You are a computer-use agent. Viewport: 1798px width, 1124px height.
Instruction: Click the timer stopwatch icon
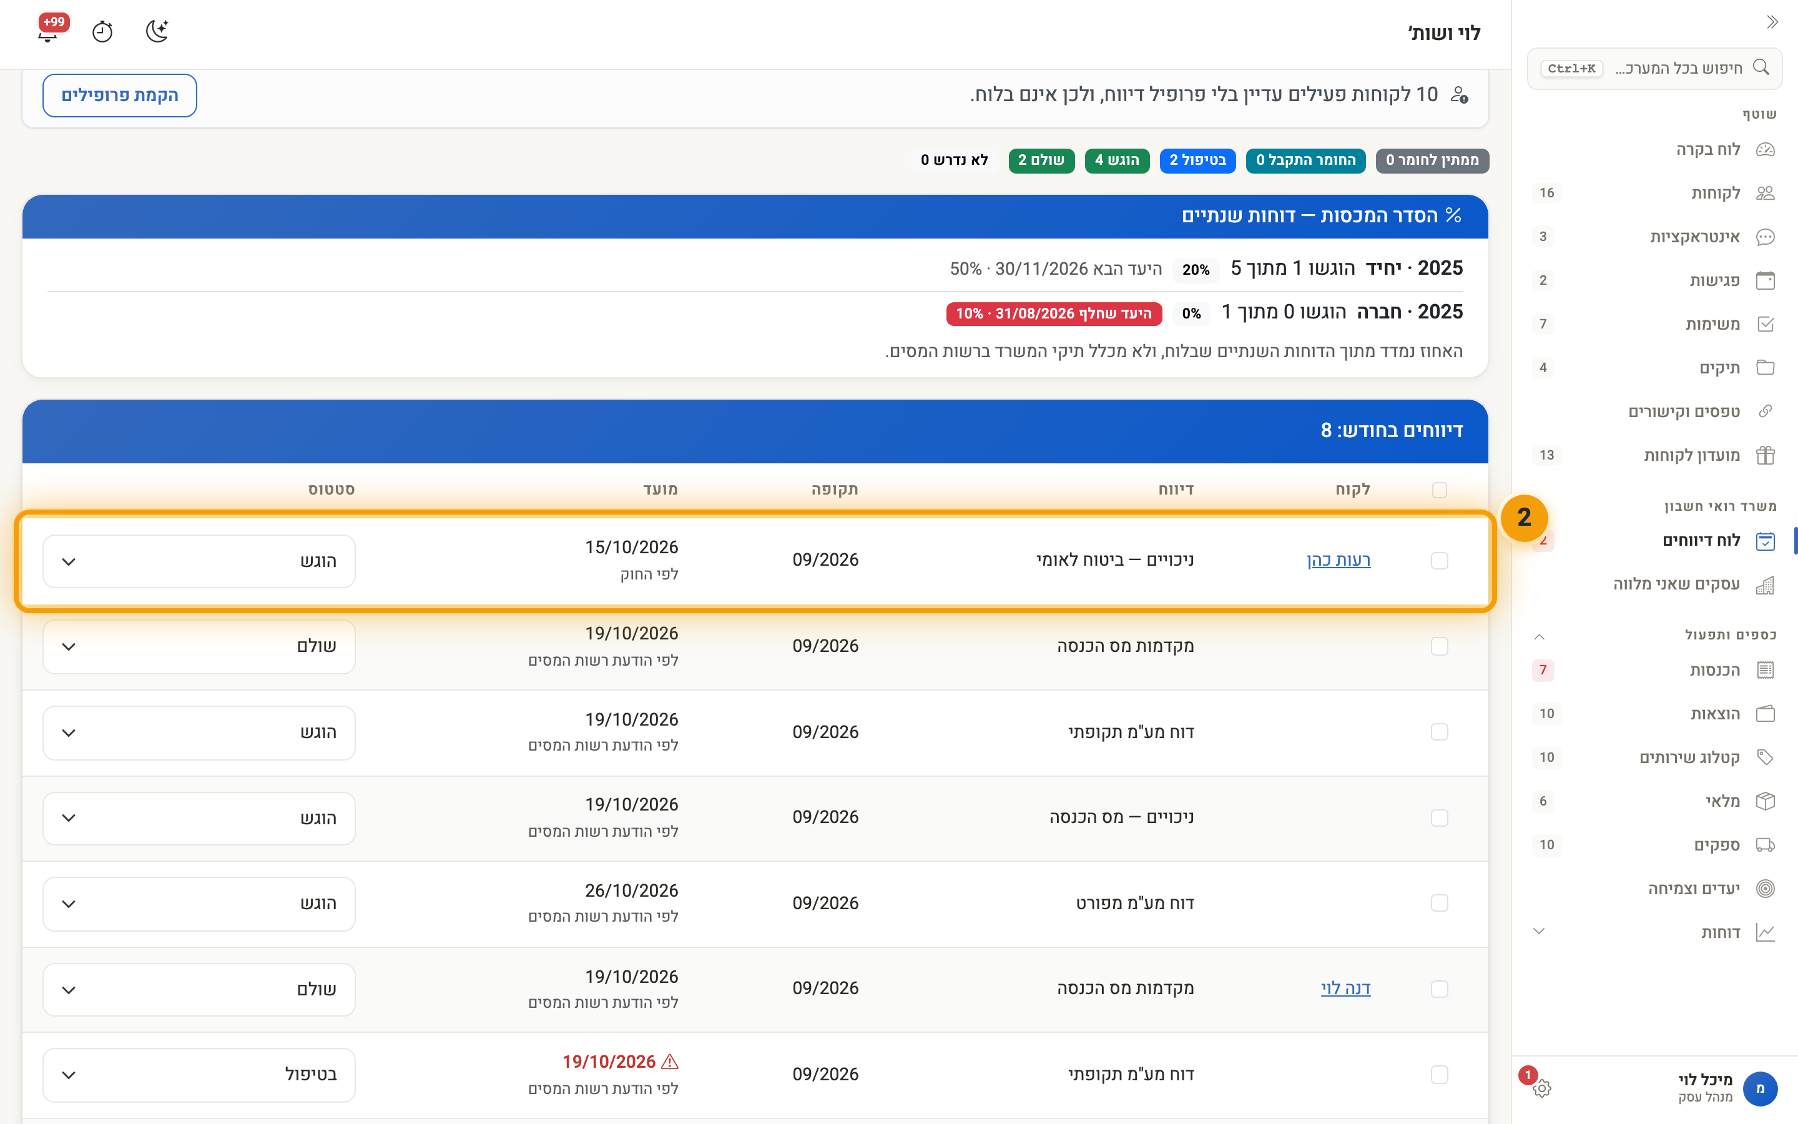pos(102,32)
